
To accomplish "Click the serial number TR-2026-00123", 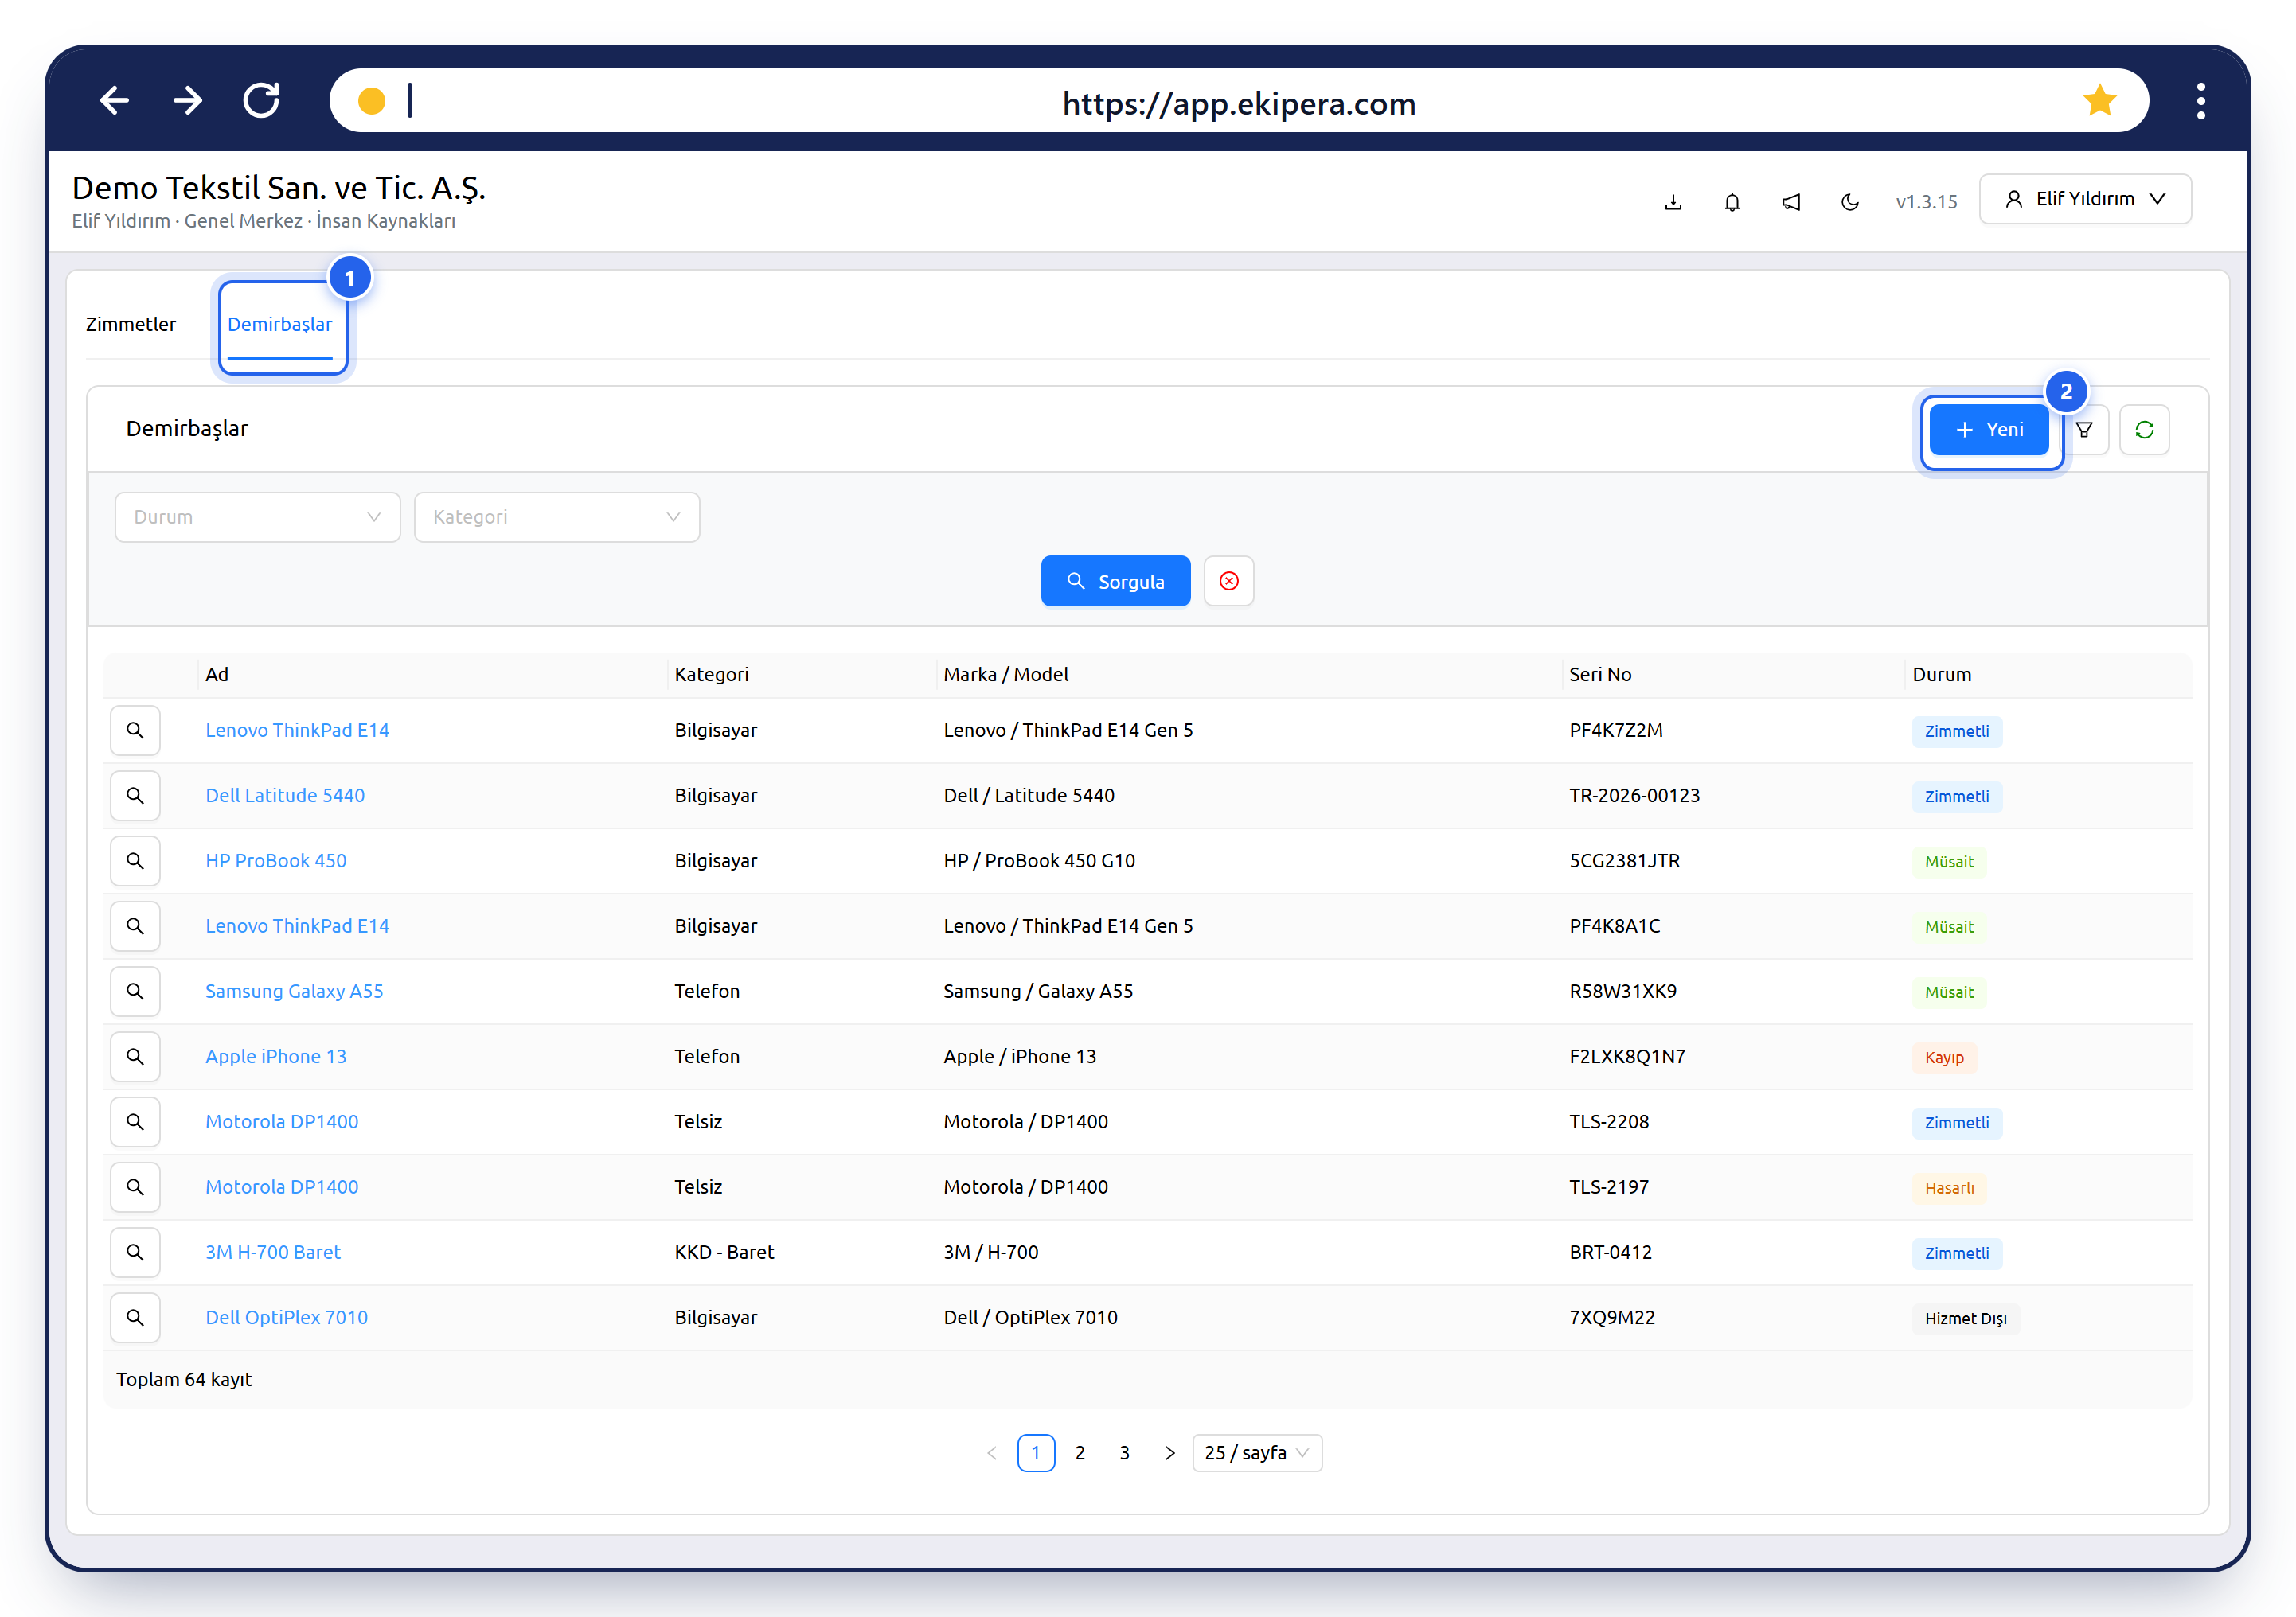I will [x=1635, y=796].
